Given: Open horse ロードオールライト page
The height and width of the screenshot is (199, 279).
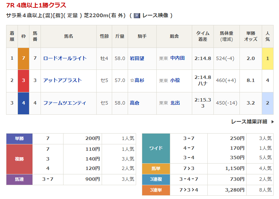Looking at the screenshot, I should tap(65, 58).
